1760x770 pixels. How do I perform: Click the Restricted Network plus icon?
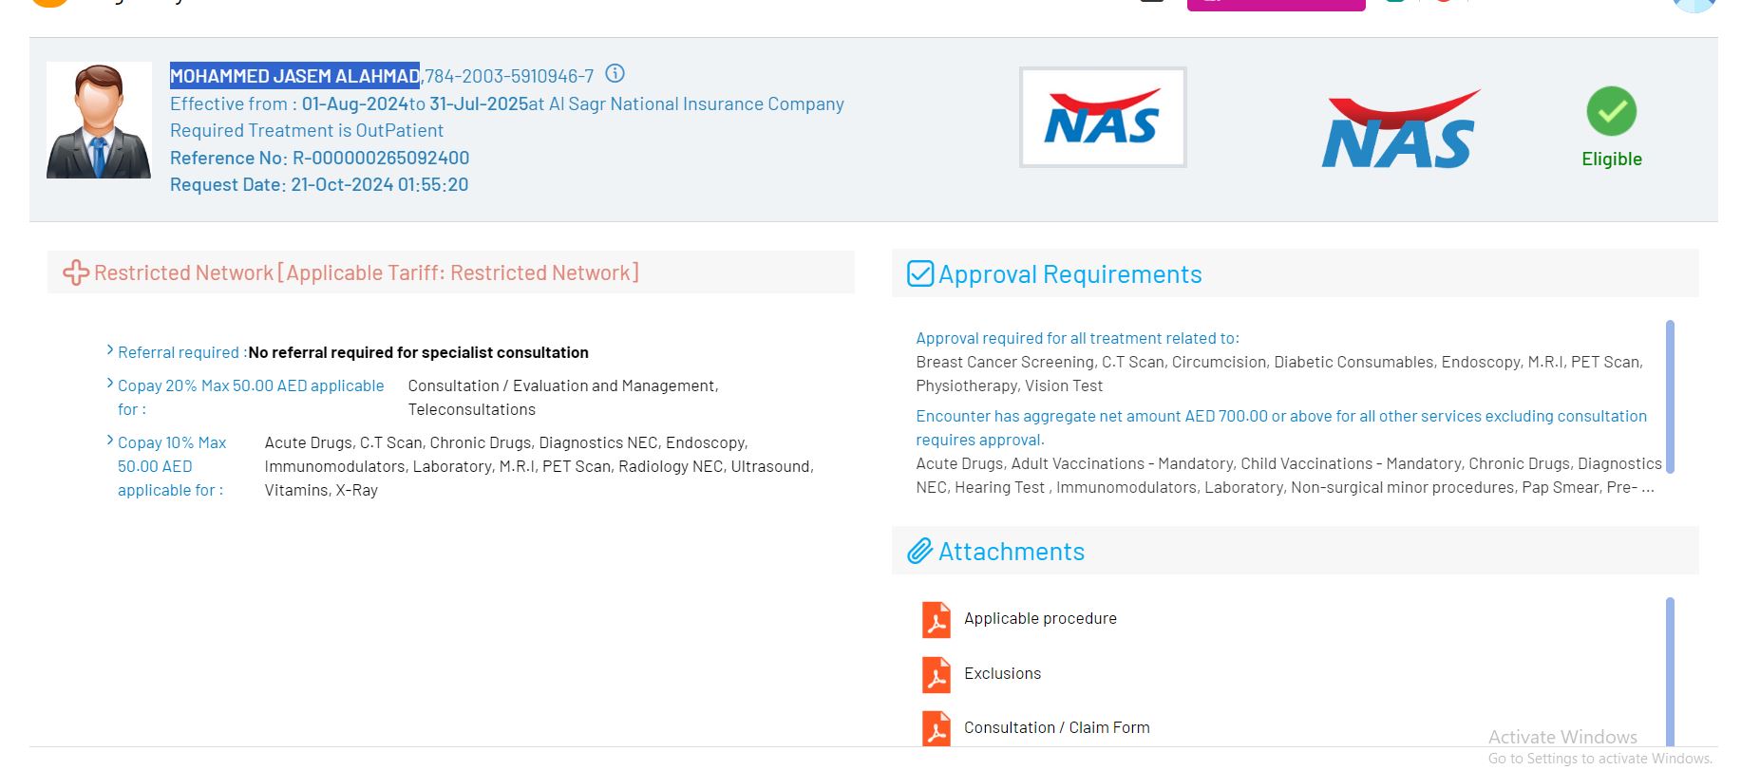[76, 273]
